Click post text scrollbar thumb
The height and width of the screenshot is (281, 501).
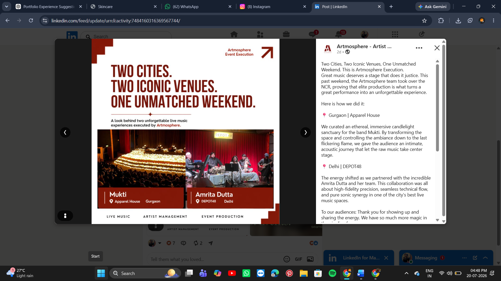coord(437,108)
